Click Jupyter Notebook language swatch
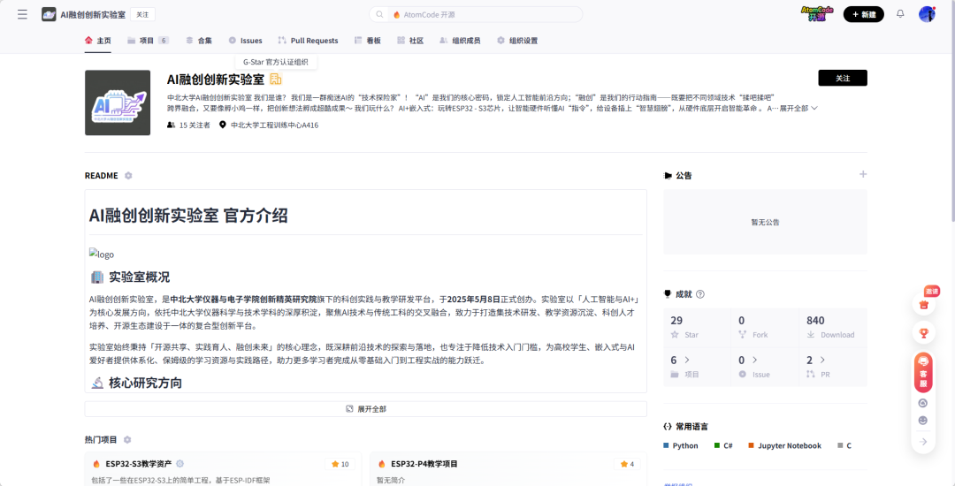Viewport: 955px width, 486px height. (752, 446)
